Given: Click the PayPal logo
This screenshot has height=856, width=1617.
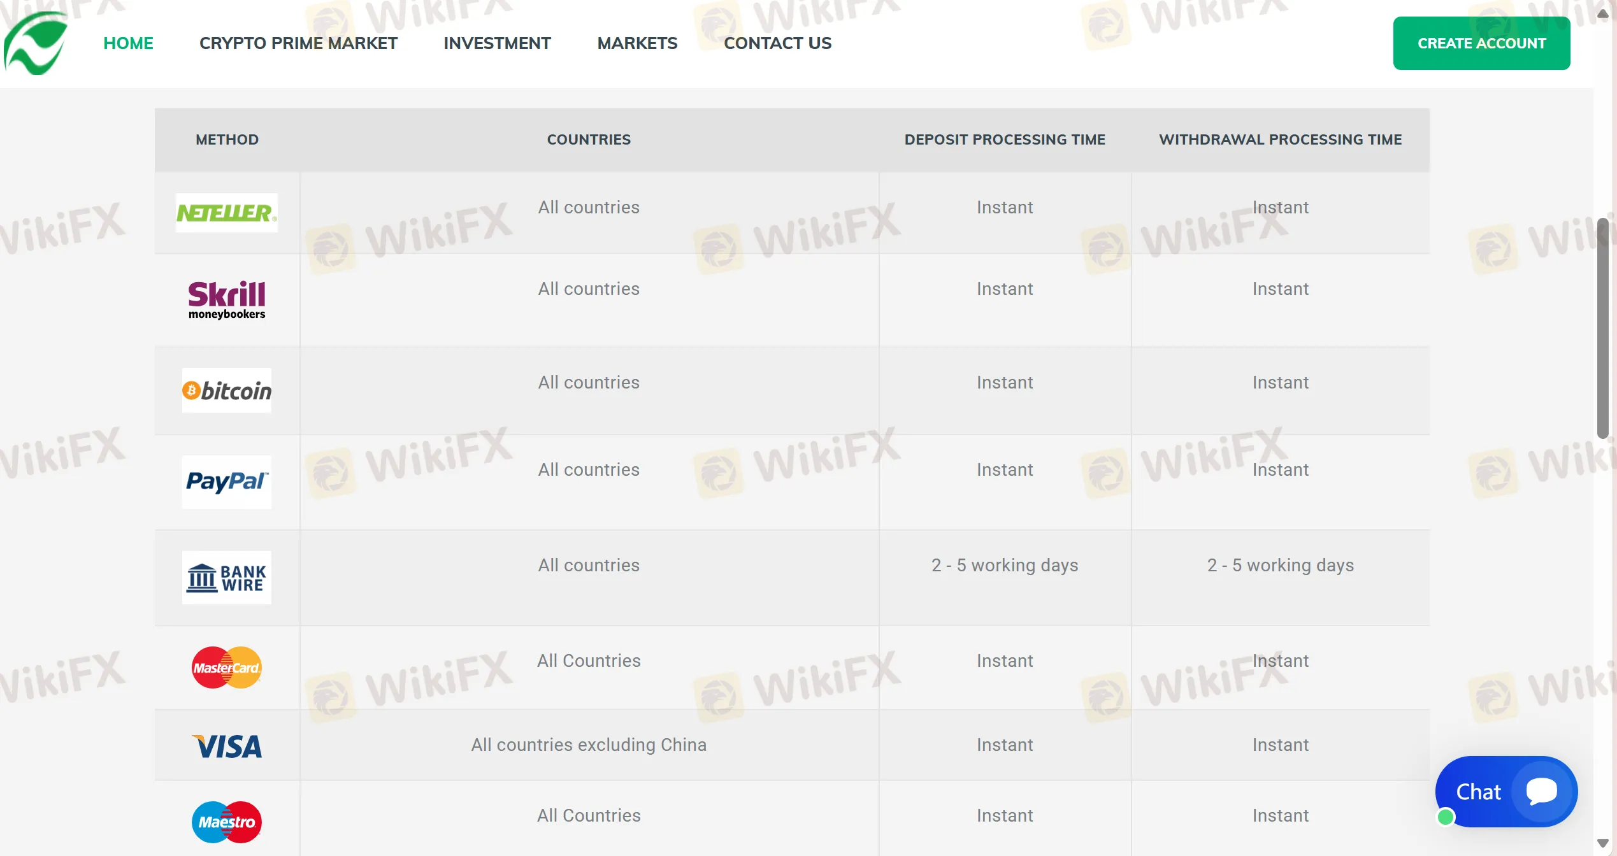Looking at the screenshot, I should coord(227,481).
